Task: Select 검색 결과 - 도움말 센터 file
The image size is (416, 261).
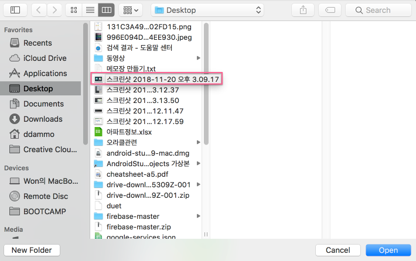Action: pos(146,48)
